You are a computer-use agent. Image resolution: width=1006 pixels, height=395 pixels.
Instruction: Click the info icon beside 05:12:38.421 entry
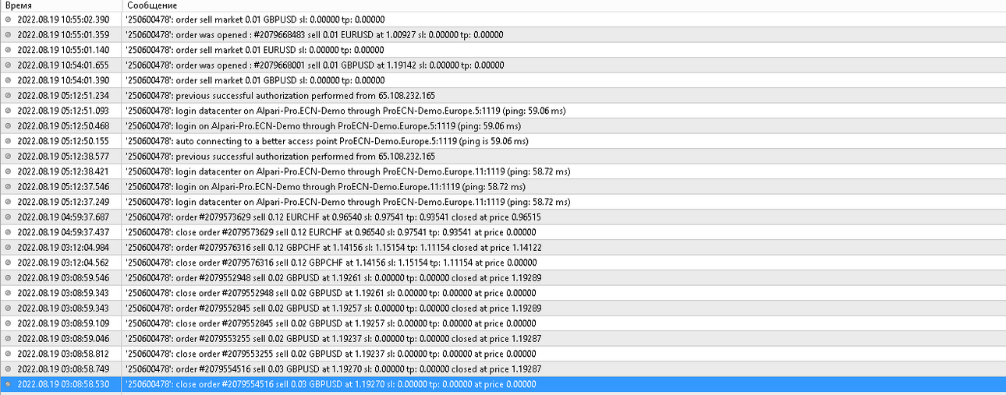pyautogui.click(x=9, y=171)
